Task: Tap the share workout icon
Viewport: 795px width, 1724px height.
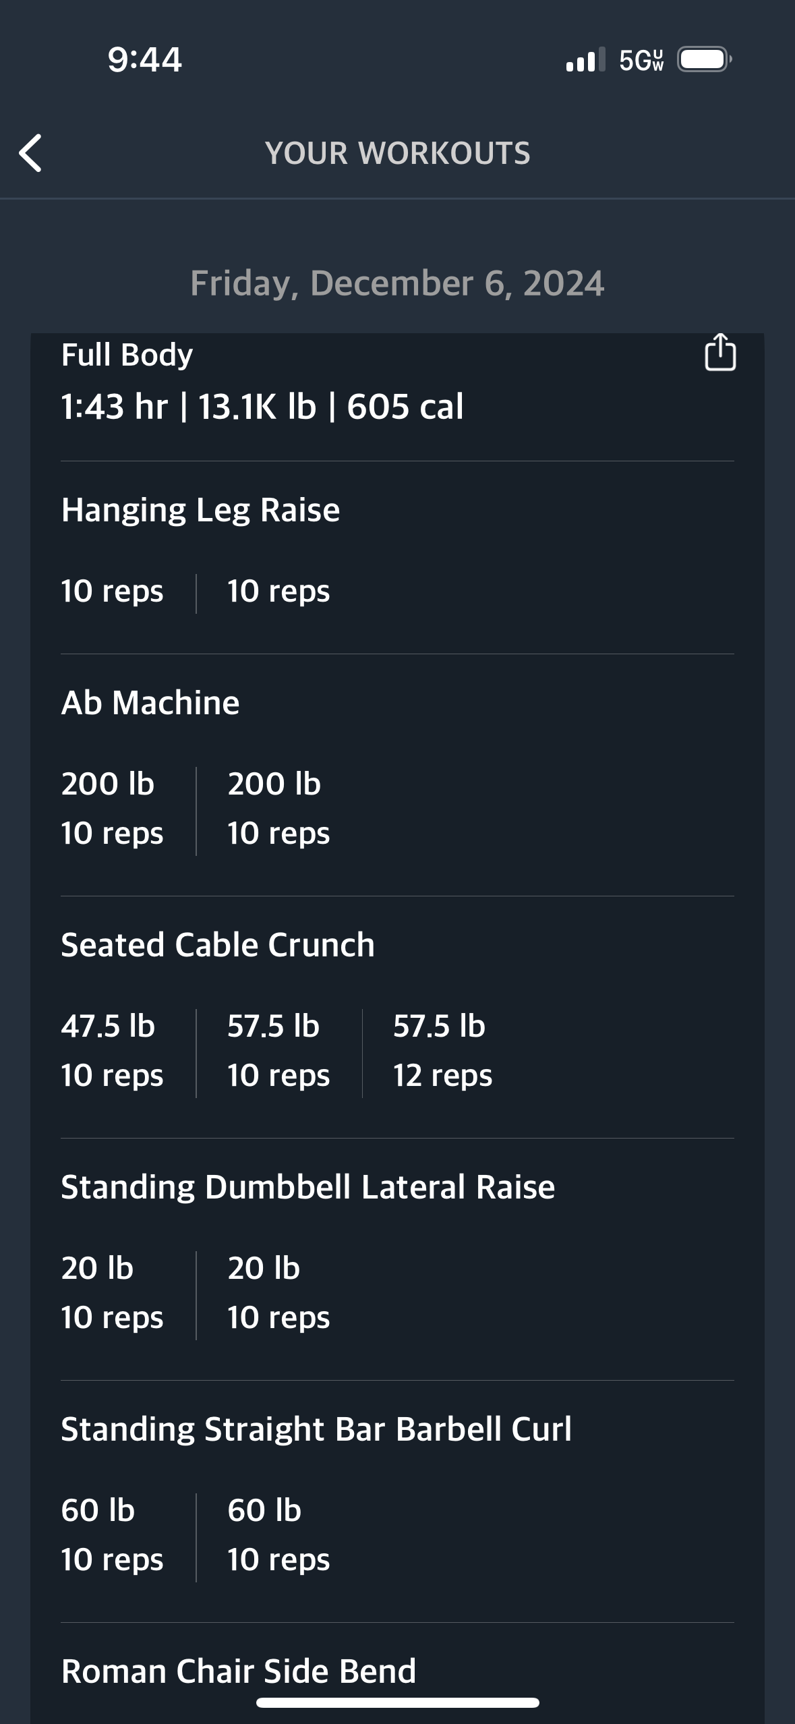Action: [x=720, y=352]
